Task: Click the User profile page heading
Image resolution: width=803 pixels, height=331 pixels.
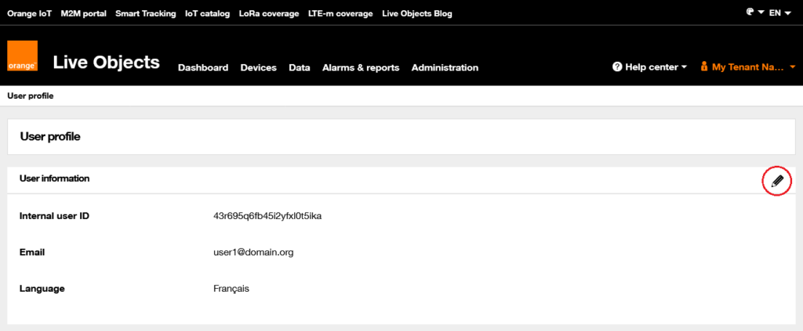Action: tap(50, 136)
